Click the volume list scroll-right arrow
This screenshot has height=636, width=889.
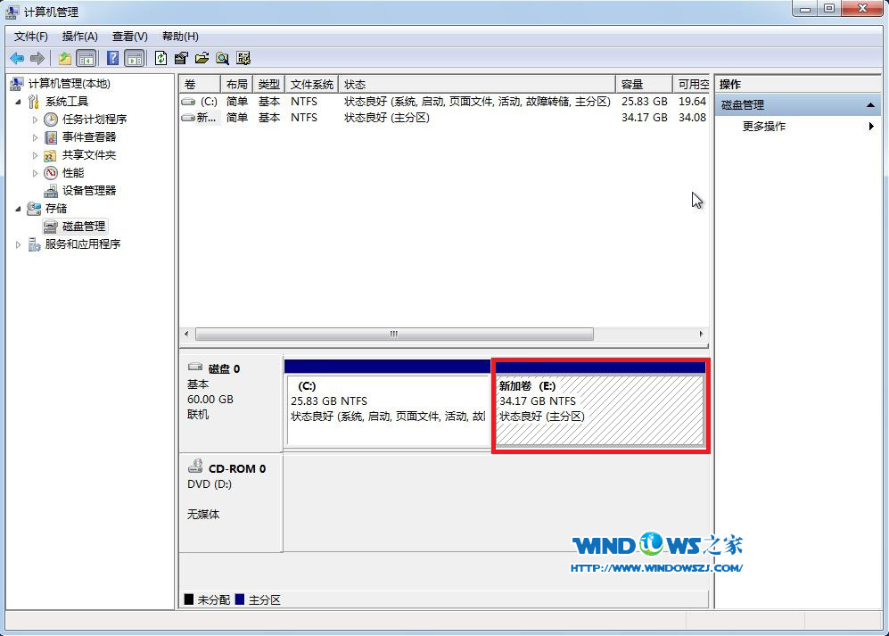(702, 335)
